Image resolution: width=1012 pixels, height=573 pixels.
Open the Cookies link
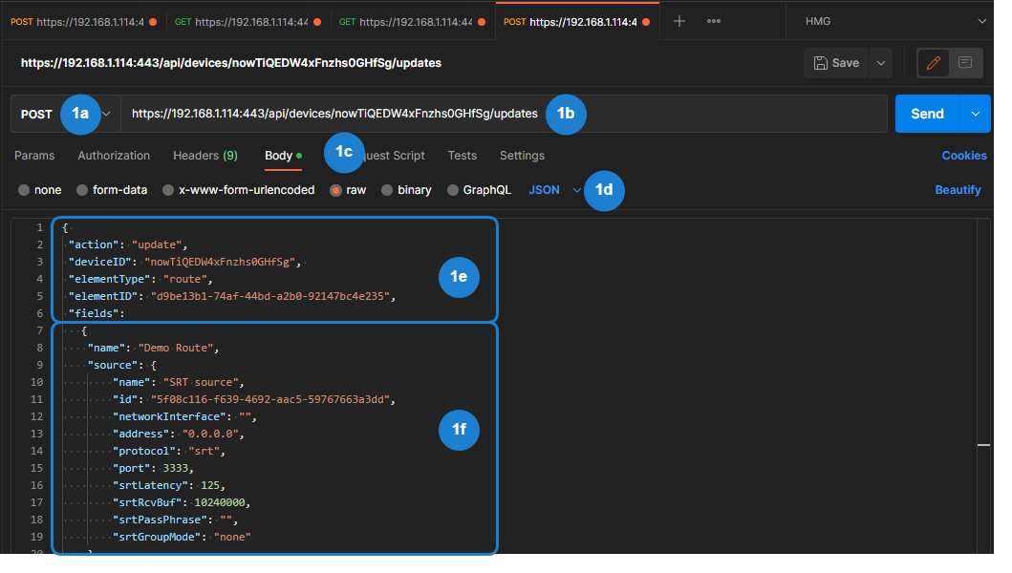[964, 156]
